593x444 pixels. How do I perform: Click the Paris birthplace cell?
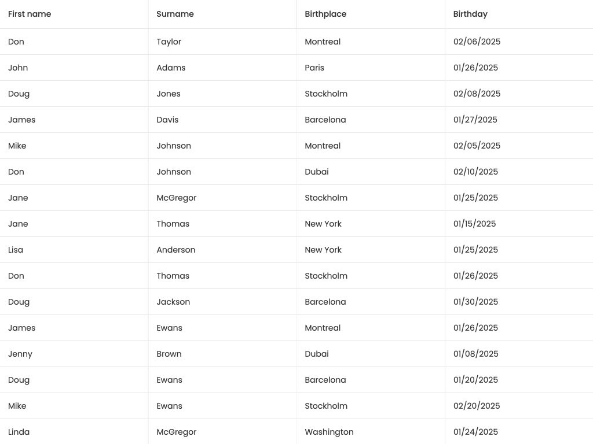pyautogui.click(x=314, y=68)
